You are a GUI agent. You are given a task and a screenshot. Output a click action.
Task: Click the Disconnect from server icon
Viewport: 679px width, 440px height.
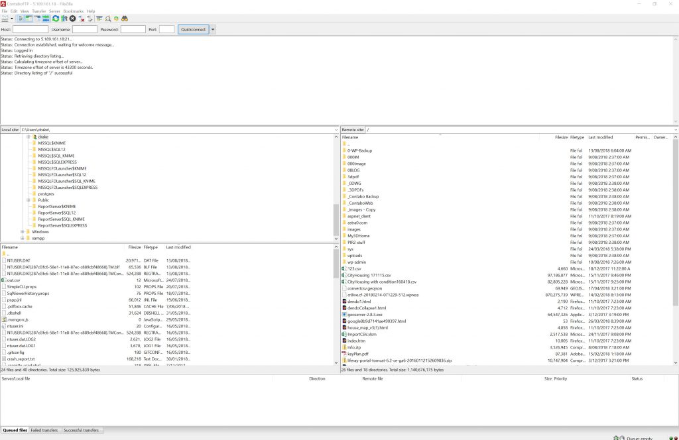81,19
